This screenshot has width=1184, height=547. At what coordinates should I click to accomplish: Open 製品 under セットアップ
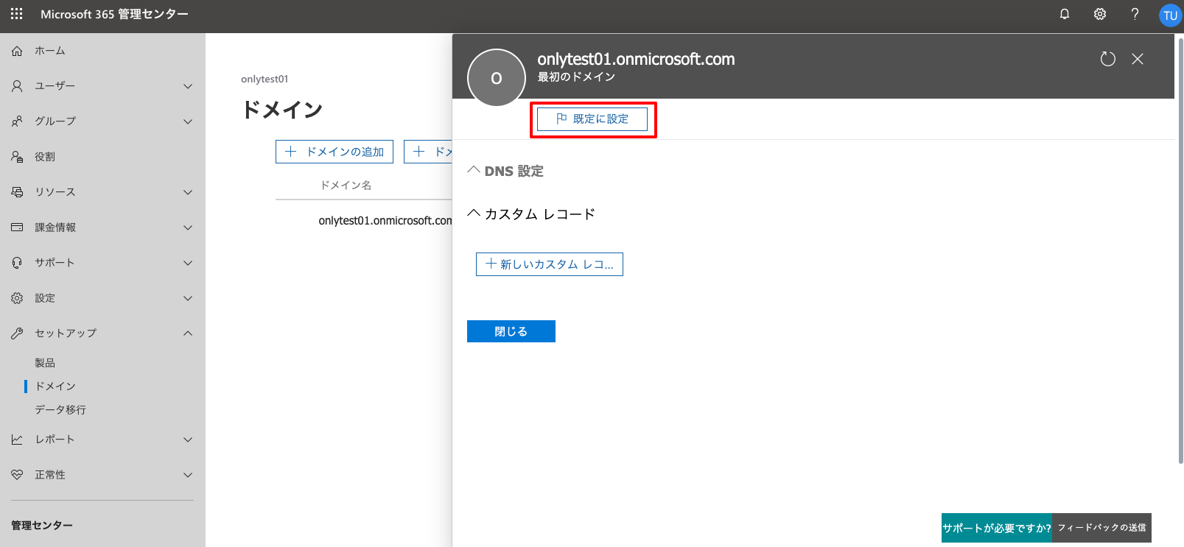tap(45, 363)
